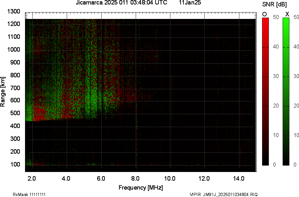299x197 pixels.
Task: Click the 4.0 frequency tick label
Action: 66,179
